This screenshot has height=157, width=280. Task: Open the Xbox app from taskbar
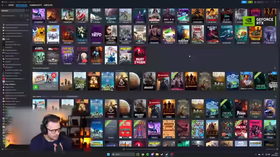(138, 154)
